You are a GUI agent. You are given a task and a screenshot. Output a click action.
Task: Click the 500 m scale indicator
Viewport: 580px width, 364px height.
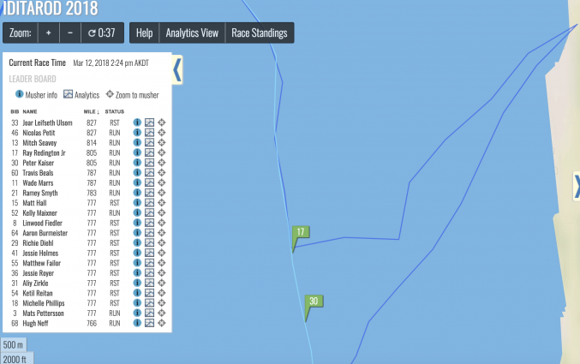14,345
